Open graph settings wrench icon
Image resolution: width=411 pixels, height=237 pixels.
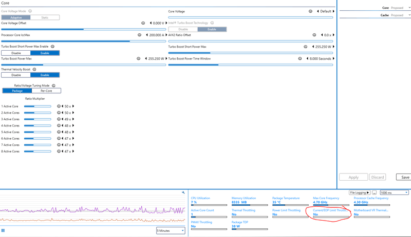[183, 192]
